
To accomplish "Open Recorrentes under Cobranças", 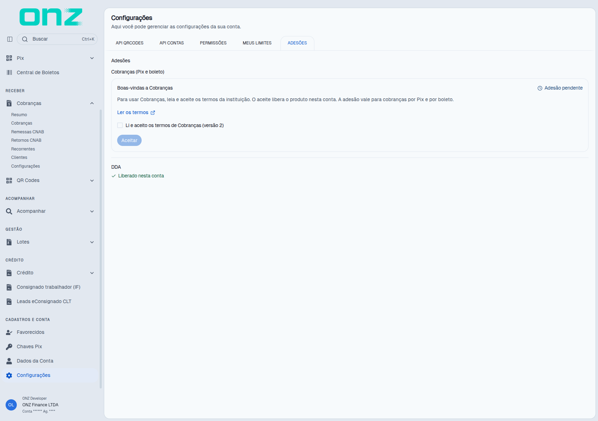I will (x=23, y=149).
